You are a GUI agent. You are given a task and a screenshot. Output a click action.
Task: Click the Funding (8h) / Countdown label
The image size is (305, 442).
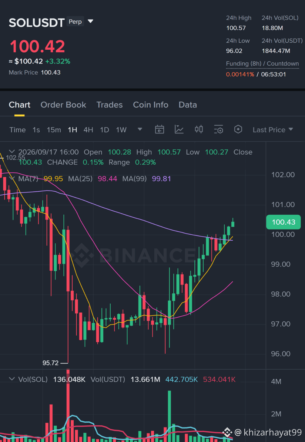pyautogui.click(x=262, y=64)
